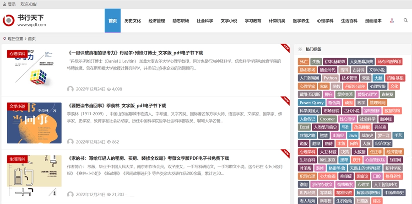Select the 人物传记 tag
Screen dimensions: 412x204
(x=308, y=119)
